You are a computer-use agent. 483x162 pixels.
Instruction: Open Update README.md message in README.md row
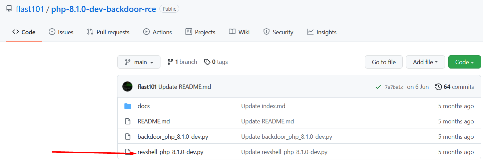coord(268,121)
